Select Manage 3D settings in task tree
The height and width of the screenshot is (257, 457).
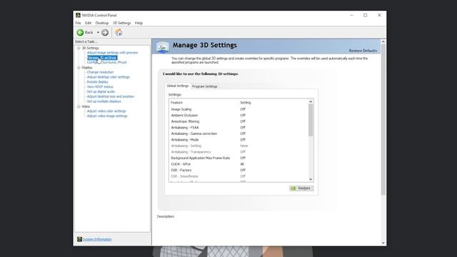[x=102, y=58]
